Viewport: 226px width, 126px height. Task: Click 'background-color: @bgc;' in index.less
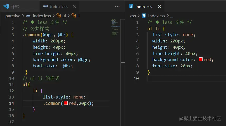click(62, 60)
